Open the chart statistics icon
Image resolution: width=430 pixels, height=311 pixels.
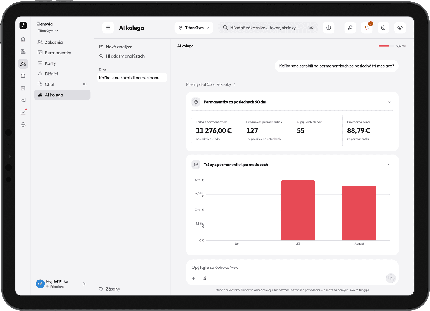pos(23,112)
